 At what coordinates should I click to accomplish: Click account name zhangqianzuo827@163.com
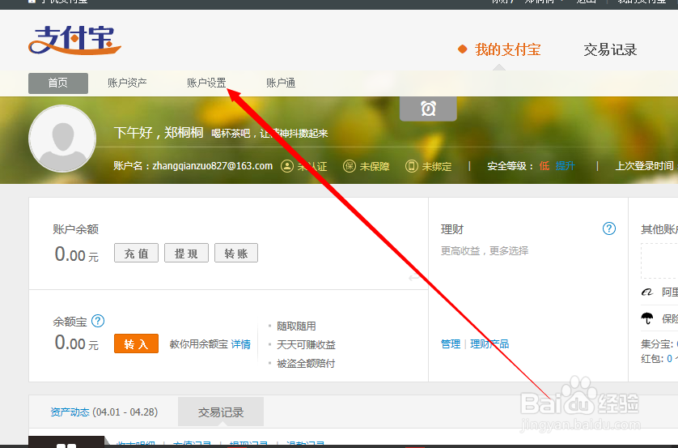click(212, 166)
